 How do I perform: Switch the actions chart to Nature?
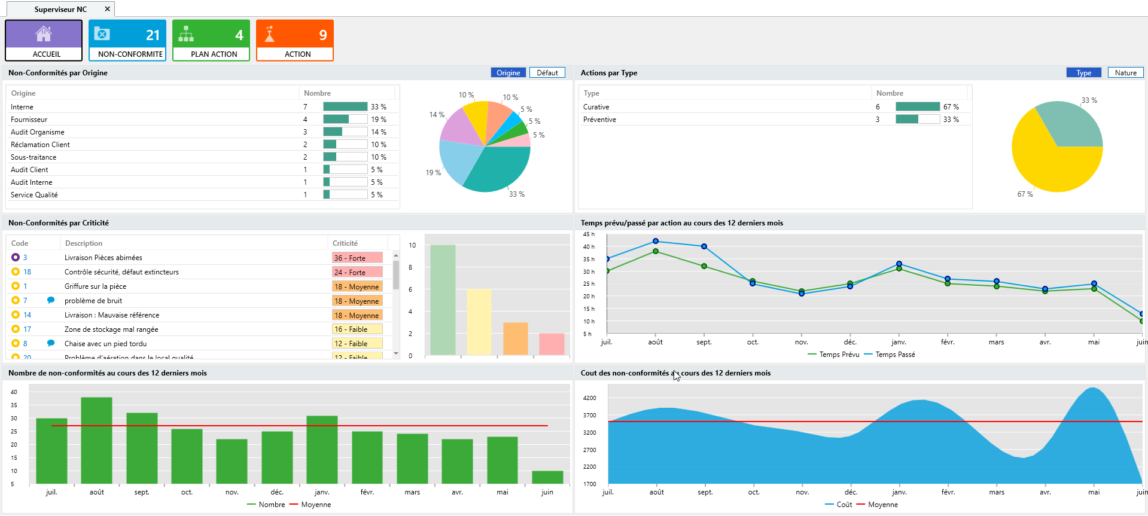click(x=1126, y=72)
